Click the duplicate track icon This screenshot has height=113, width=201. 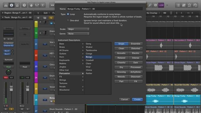[45, 18]
